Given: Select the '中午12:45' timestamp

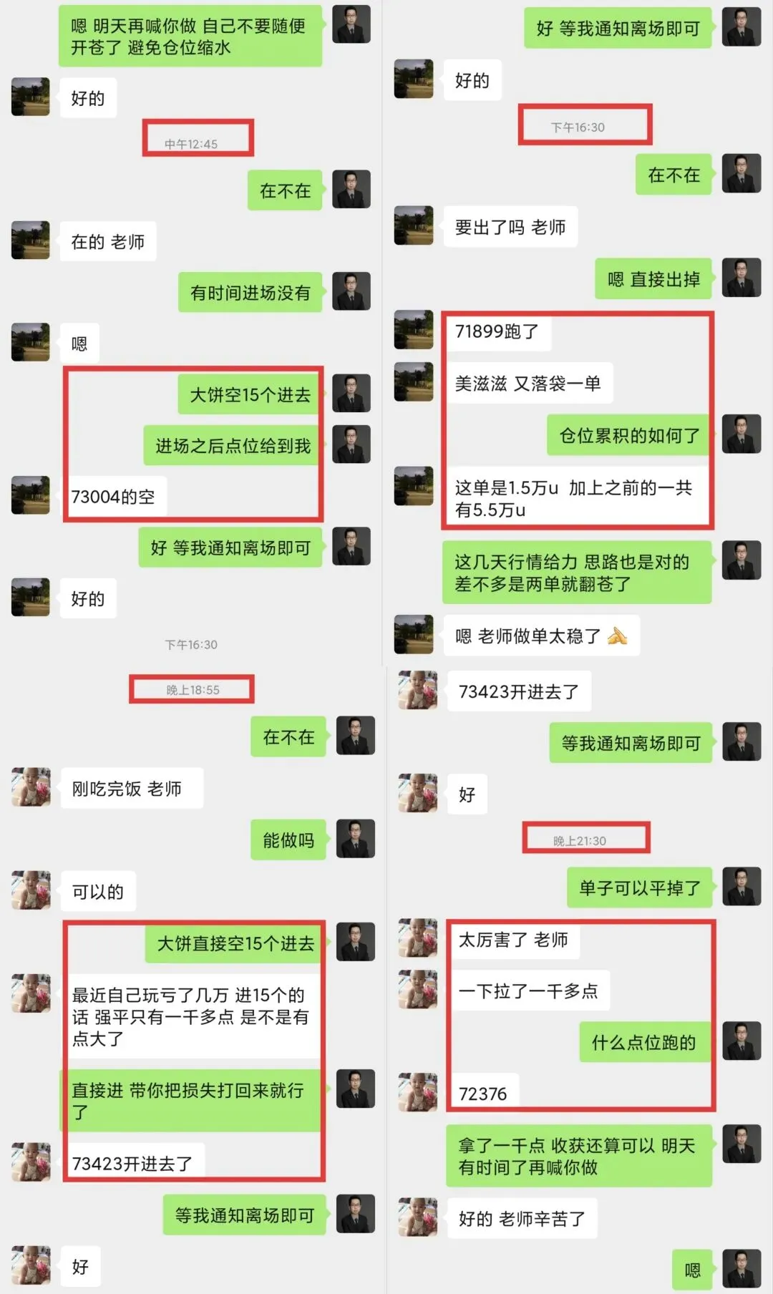Looking at the screenshot, I should tap(191, 144).
